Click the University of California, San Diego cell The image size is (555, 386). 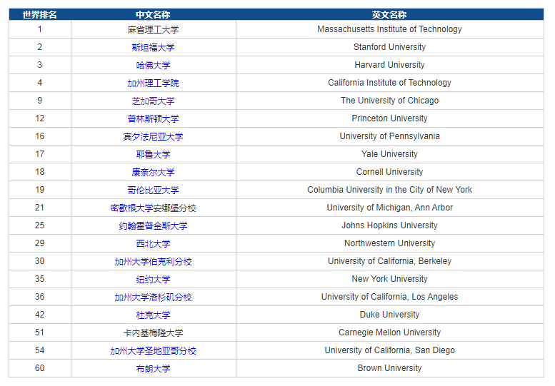tap(389, 350)
